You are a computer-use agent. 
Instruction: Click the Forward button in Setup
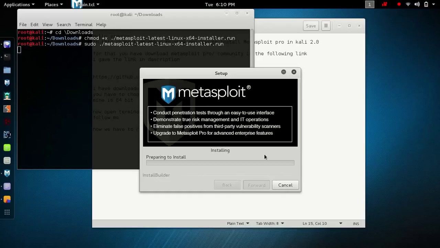(256, 185)
